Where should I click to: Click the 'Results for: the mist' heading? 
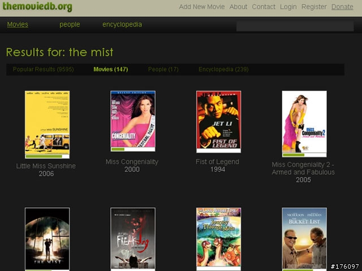(60, 52)
